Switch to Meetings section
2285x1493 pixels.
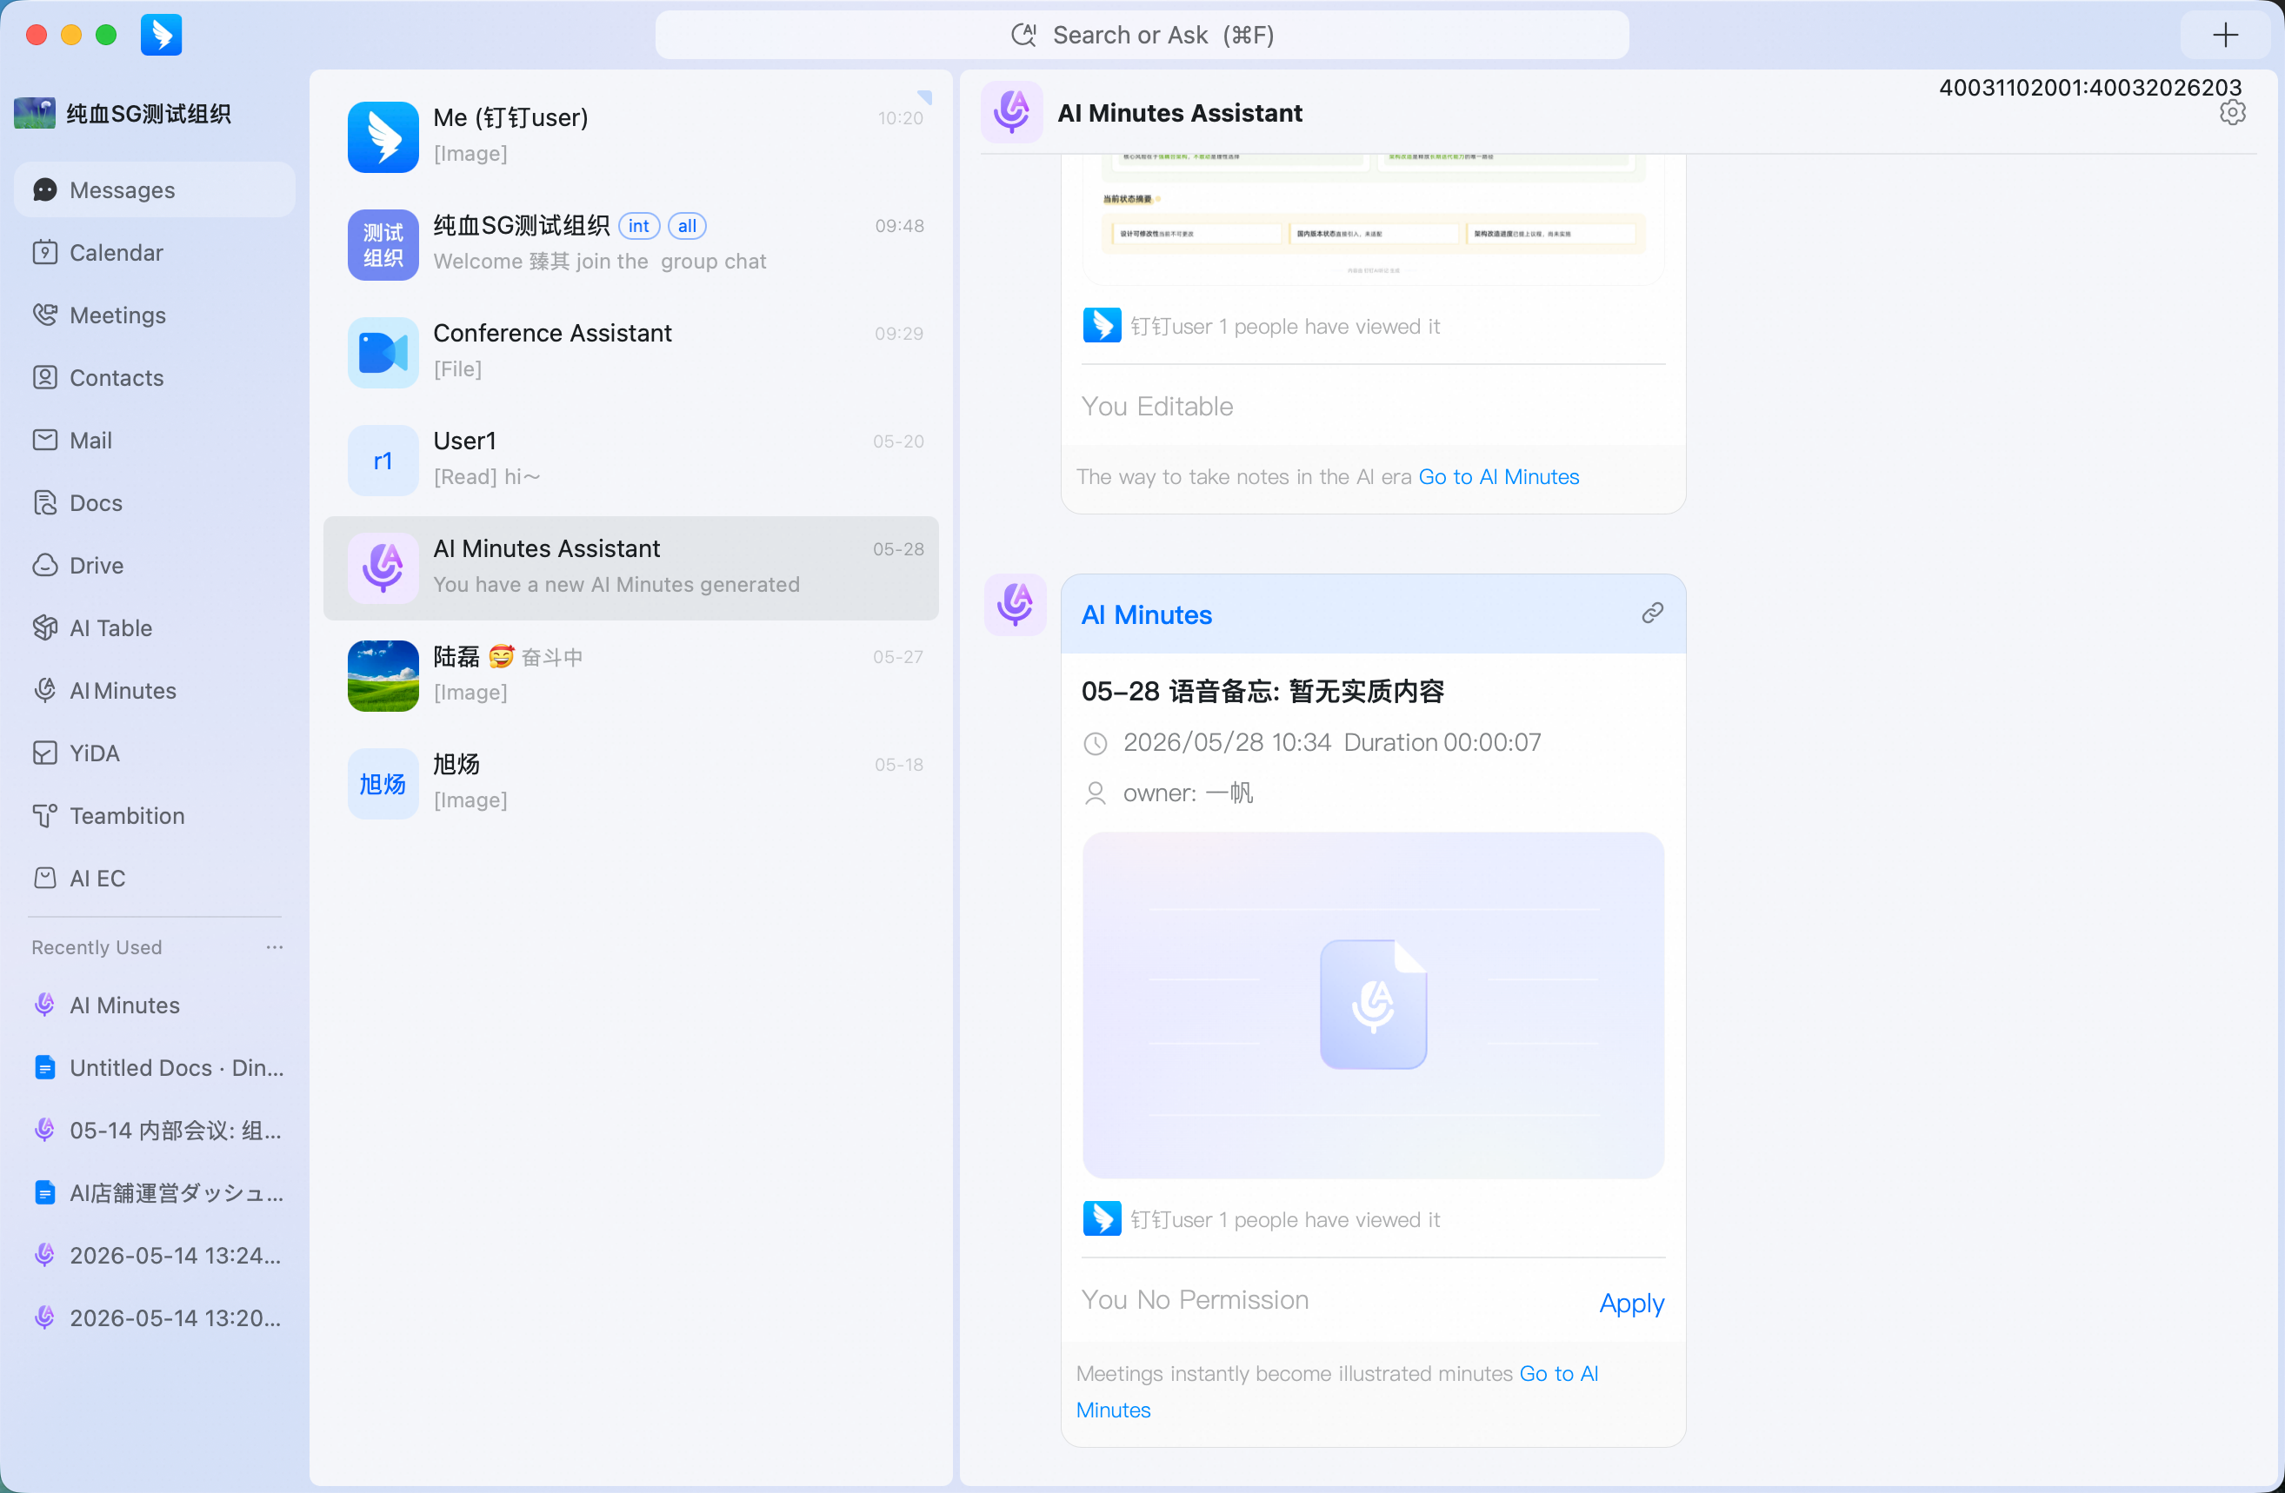point(155,315)
